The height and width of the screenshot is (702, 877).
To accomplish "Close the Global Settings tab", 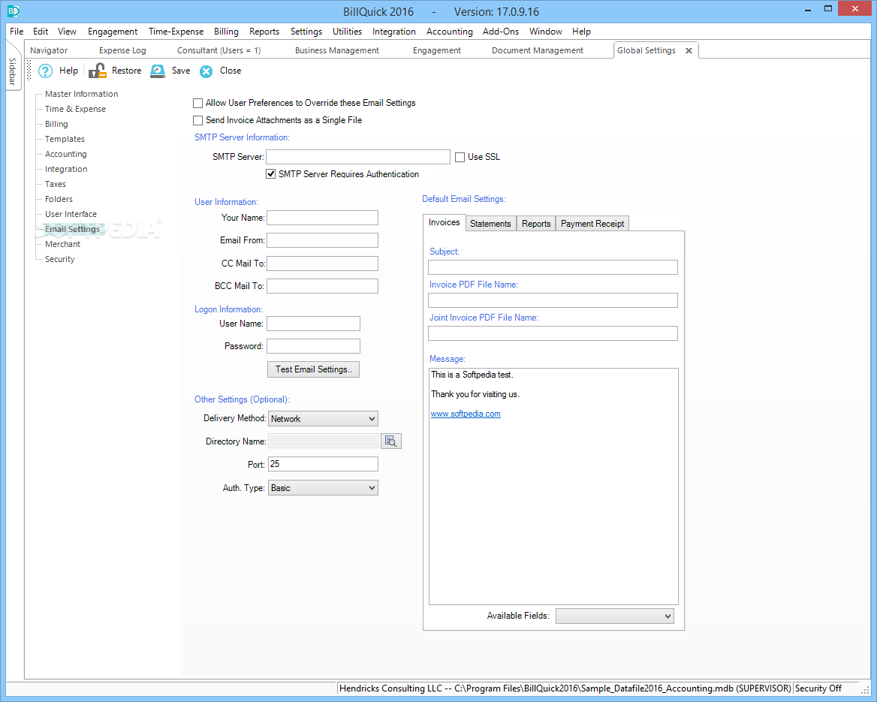I will click(x=689, y=51).
